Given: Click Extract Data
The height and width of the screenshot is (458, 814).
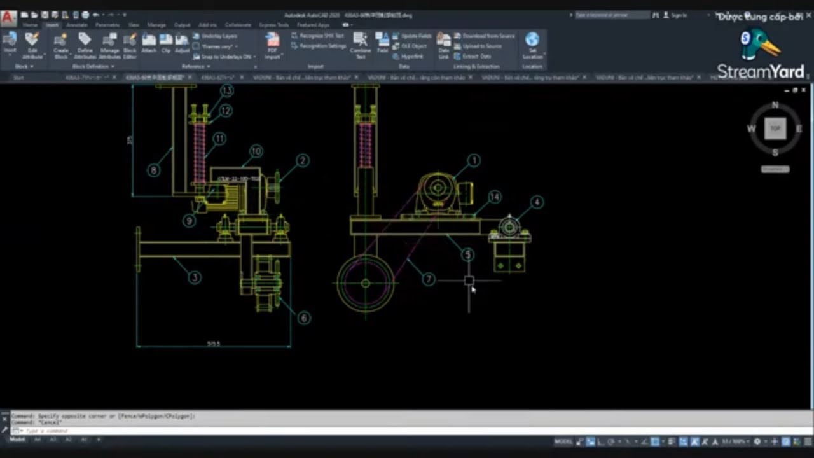Looking at the screenshot, I should 473,56.
